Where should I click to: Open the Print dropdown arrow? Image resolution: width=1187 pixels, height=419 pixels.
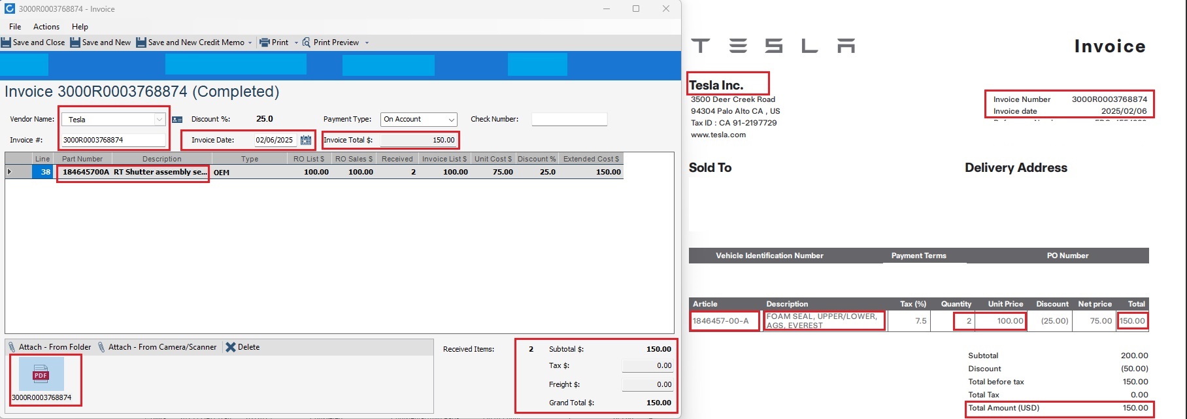[x=296, y=42]
